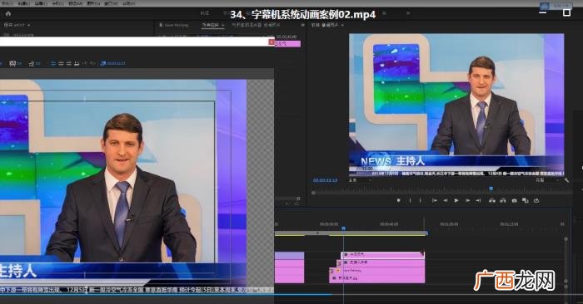
Task: Open the Graphics menu
Action: 93,3
